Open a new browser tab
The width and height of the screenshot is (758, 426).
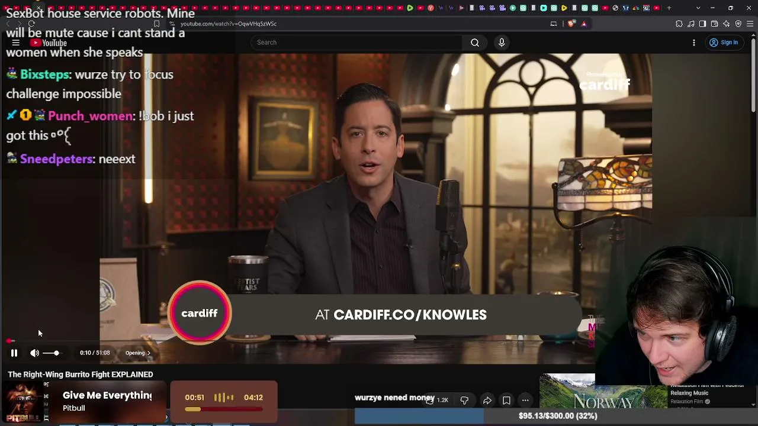pyautogui.click(x=669, y=8)
